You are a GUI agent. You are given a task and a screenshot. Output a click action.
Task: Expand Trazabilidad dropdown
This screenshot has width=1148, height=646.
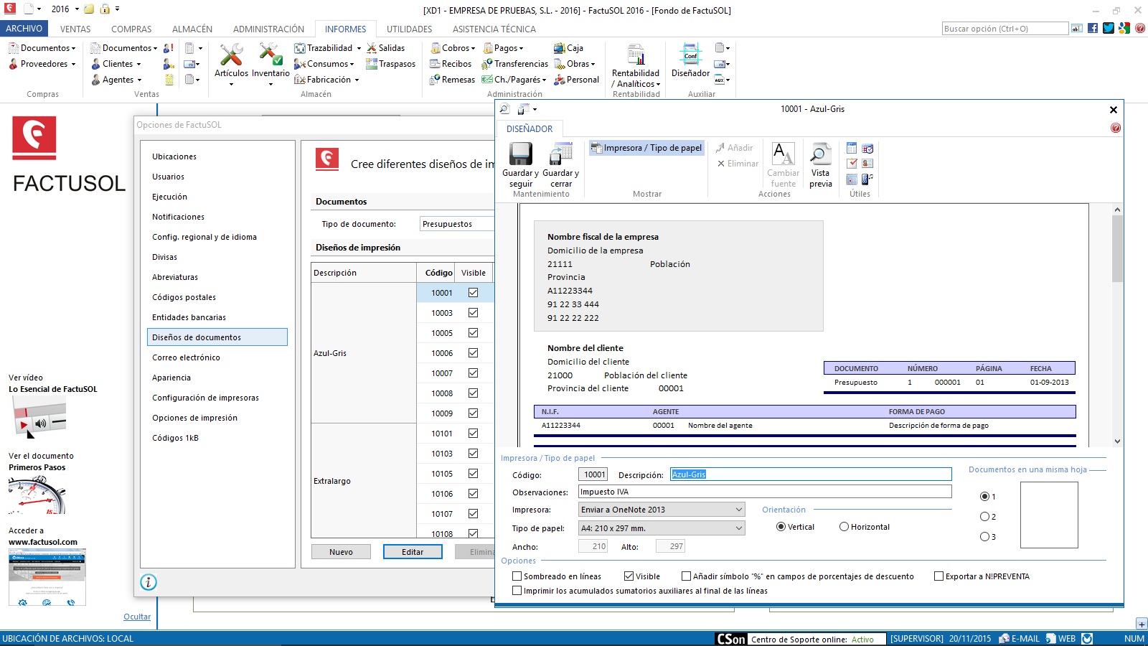click(x=359, y=49)
